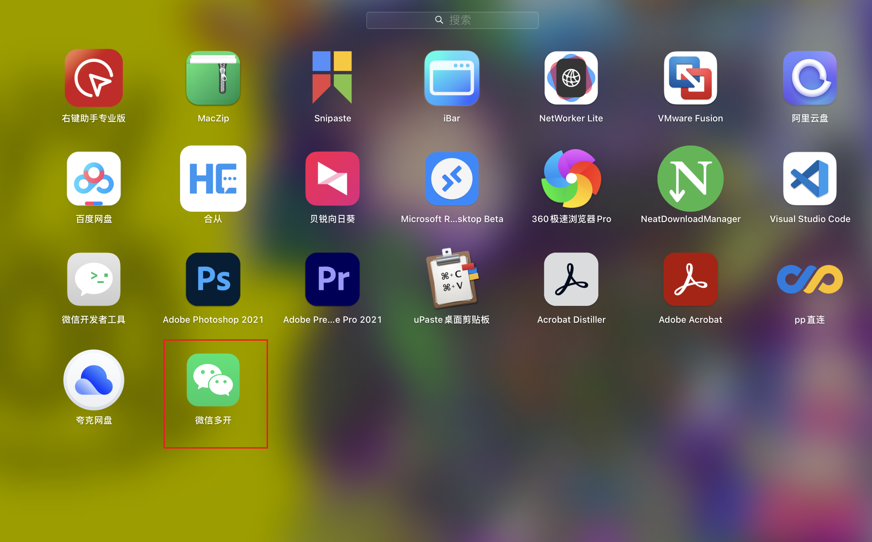Viewport: 872px width, 542px height.
Task: Click the "右键助手专业版" label text
Action: (93, 118)
